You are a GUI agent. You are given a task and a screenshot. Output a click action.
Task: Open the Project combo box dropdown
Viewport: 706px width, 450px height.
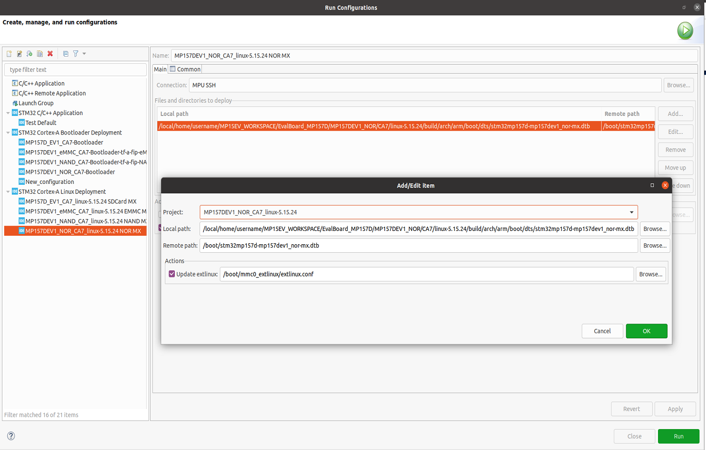click(x=631, y=212)
